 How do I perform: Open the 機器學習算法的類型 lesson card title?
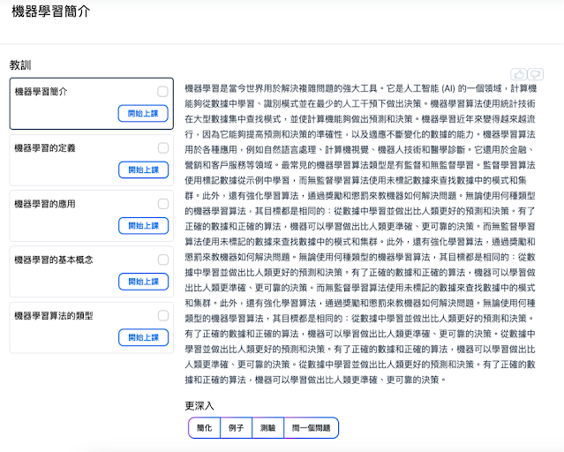pos(54,316)
